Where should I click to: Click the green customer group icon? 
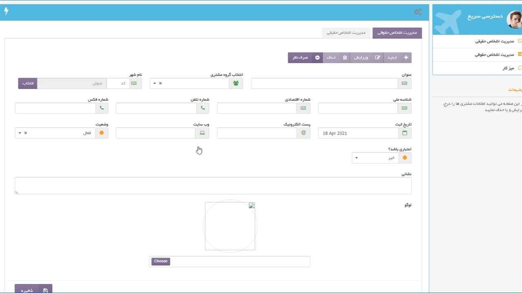tap(236, 83)
